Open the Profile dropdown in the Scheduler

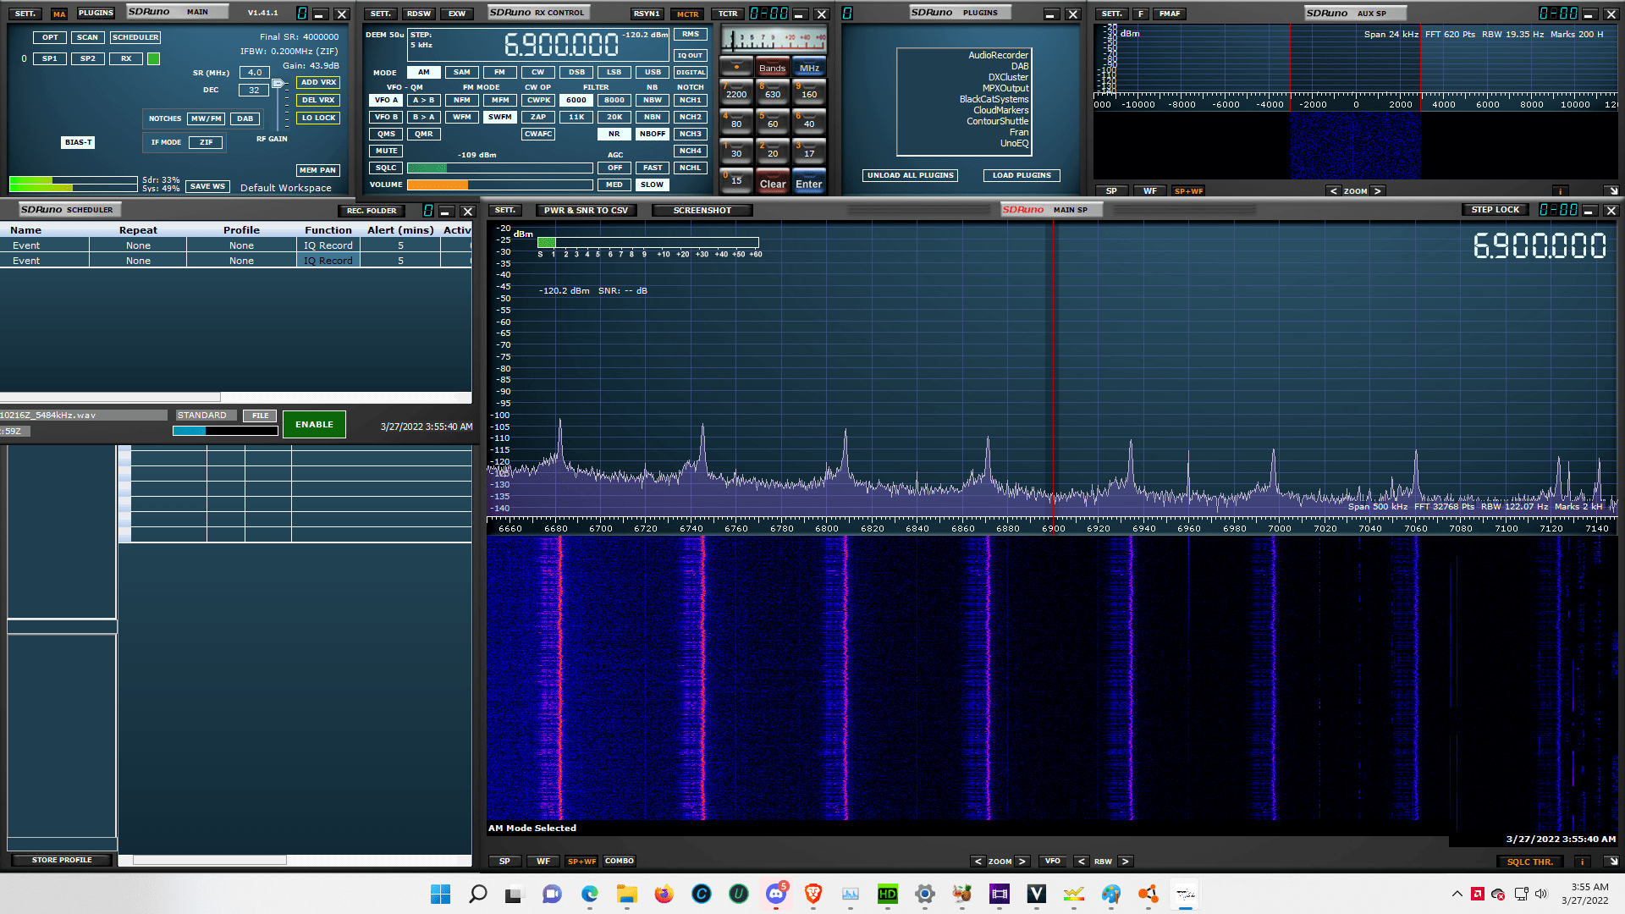(241, 245)
